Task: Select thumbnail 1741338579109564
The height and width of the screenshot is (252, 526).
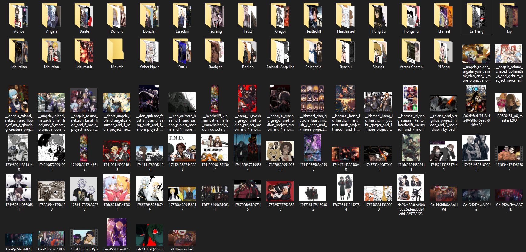Action: pos(248,148)
